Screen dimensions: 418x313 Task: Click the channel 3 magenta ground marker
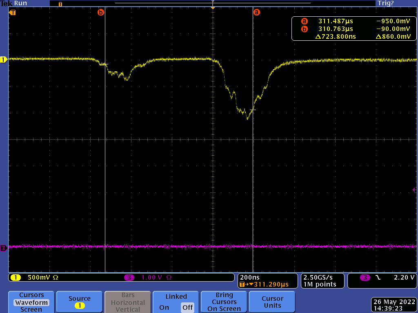(4, 248)
